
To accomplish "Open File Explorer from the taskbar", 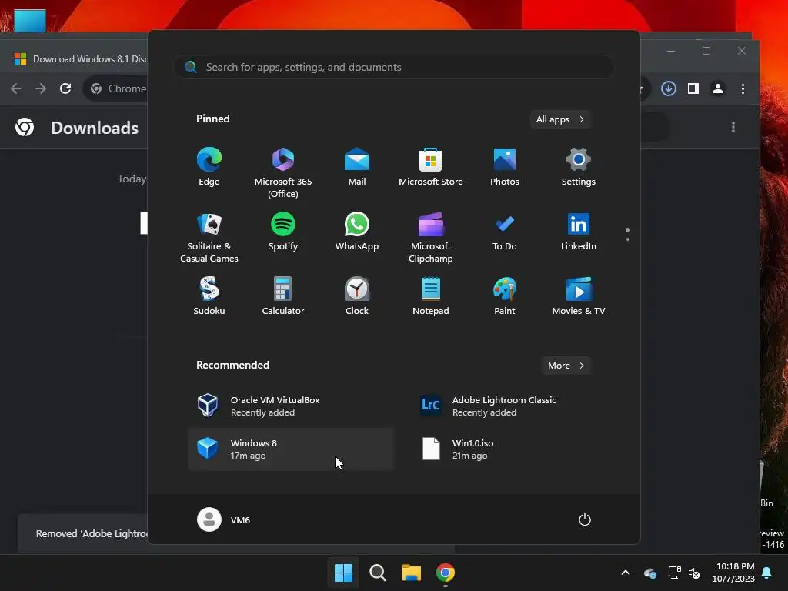I will point(411,573).
